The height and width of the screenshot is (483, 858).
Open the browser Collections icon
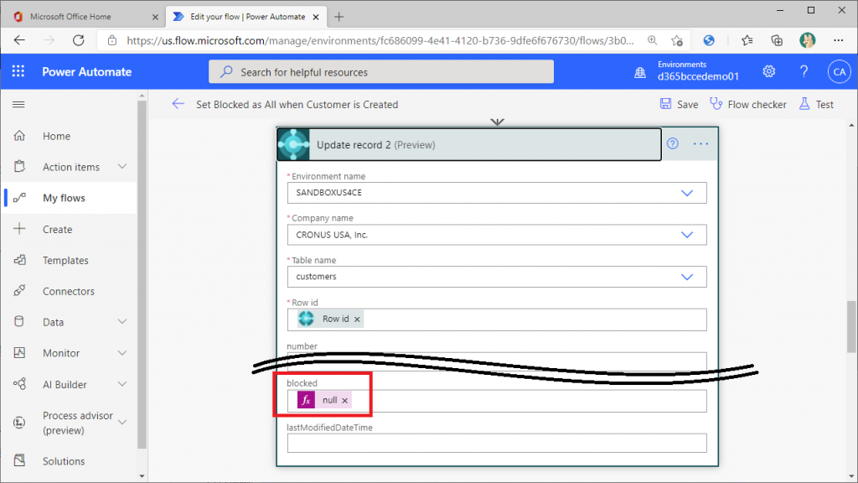coord(777,40)
